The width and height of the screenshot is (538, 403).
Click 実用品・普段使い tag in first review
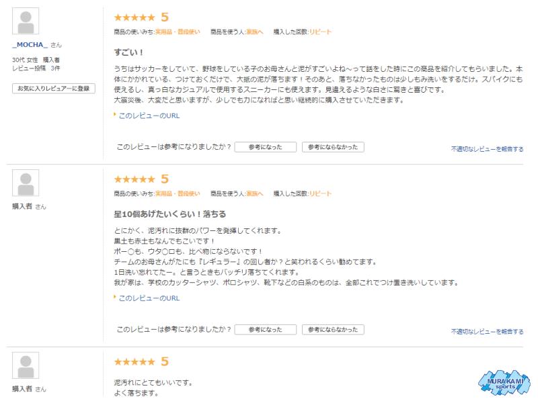point(178,32)
